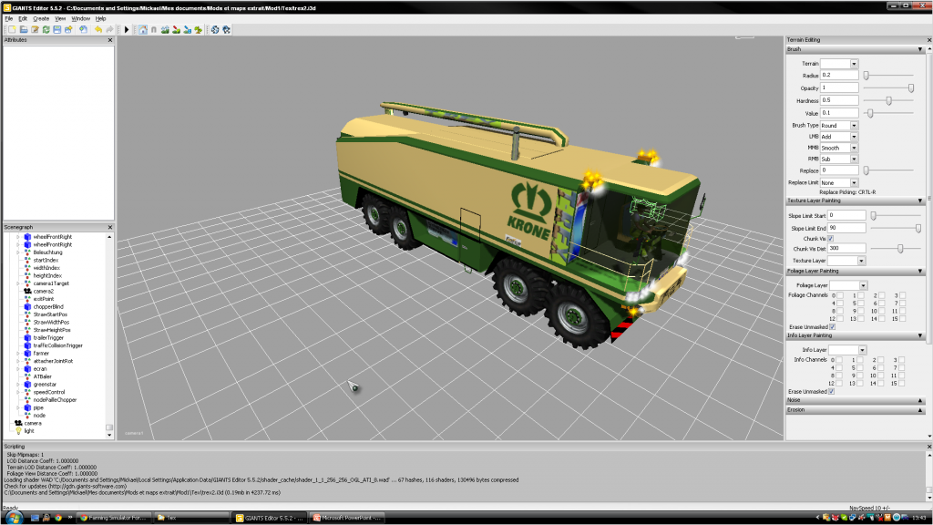Enable Info Channel 7 checkbox
This screenshot has height=525, width=933.
902,367
